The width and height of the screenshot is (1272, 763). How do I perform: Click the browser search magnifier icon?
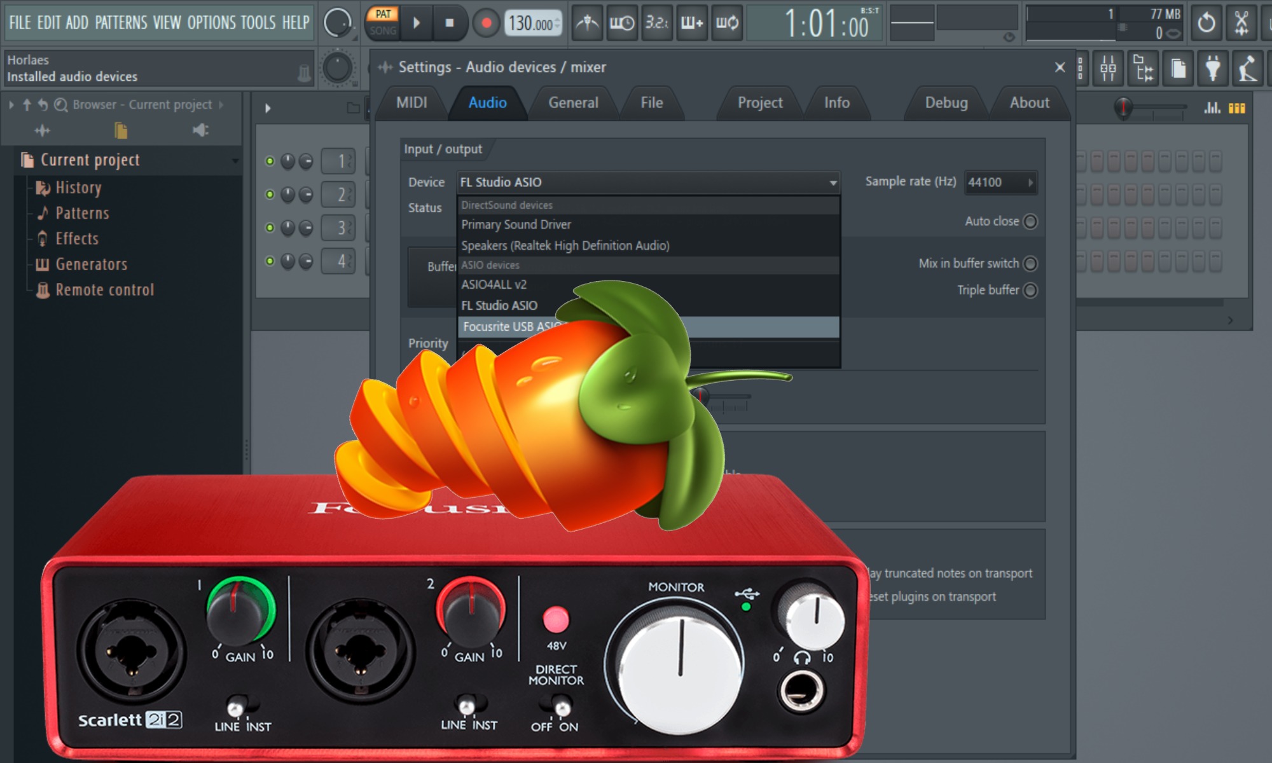pyautogui.click(x=60, y=105)
